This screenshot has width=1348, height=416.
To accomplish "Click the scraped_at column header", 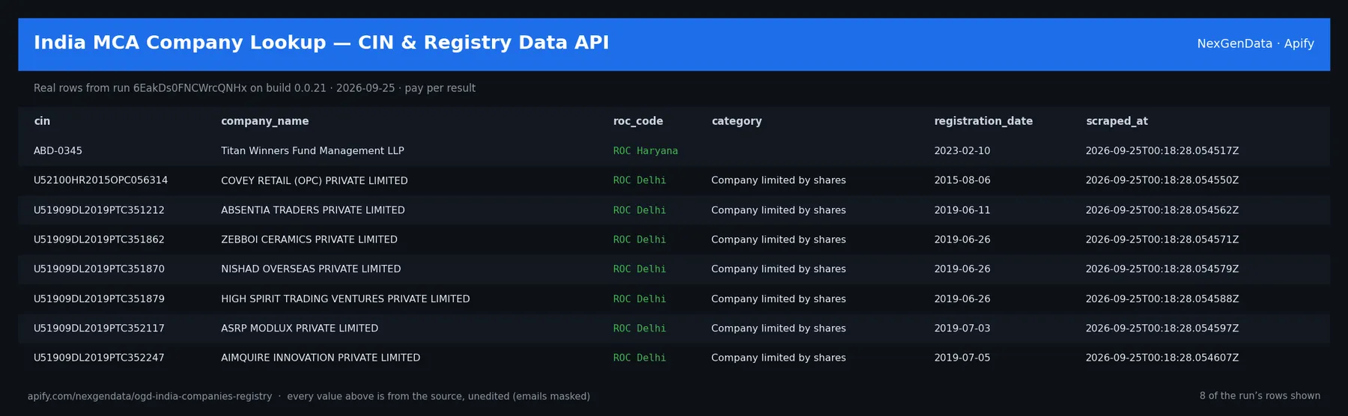I will coord(1117,121).
